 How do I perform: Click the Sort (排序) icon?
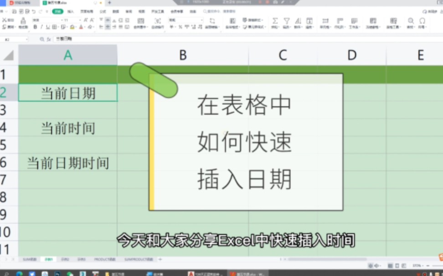pos(298,20)
